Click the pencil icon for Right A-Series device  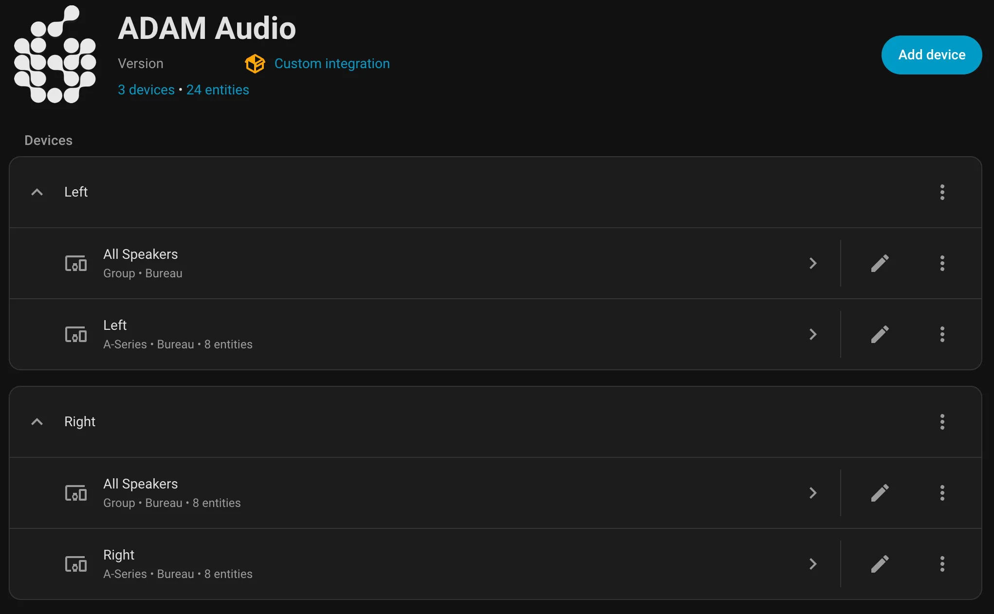pos(880,564)
